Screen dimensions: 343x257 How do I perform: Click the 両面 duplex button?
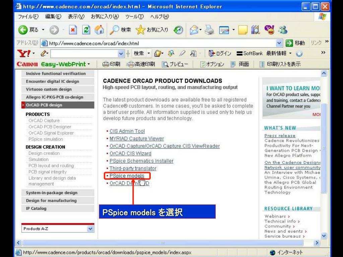[240, 64]
